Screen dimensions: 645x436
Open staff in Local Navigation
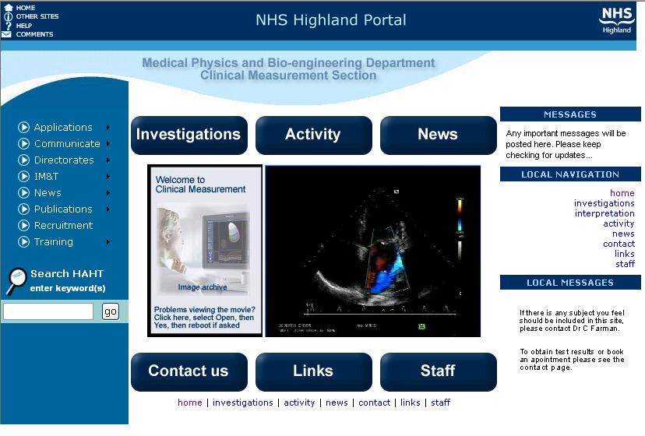coord(625,264)
